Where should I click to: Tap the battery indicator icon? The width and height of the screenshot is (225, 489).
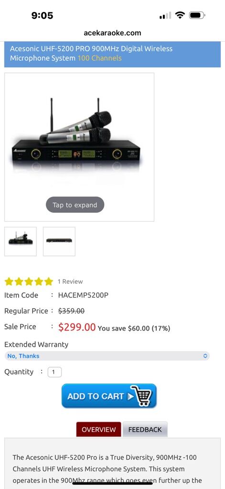pos(197,15)
